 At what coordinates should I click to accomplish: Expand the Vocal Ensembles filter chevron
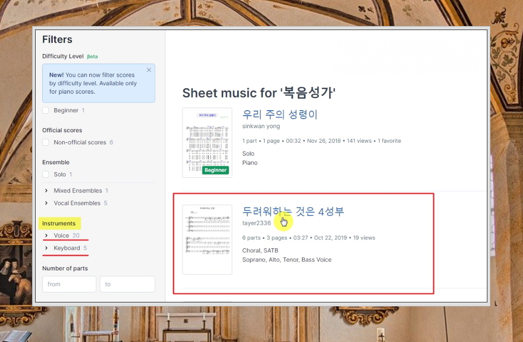(46, 203)
